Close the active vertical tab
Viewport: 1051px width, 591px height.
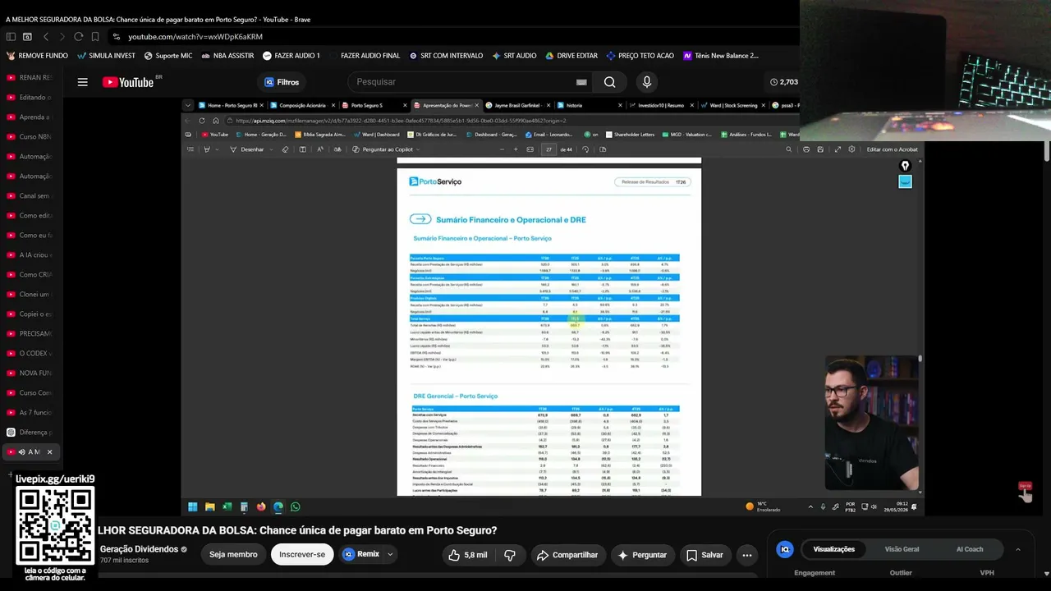pyautogui.click(x=49, y=452)
